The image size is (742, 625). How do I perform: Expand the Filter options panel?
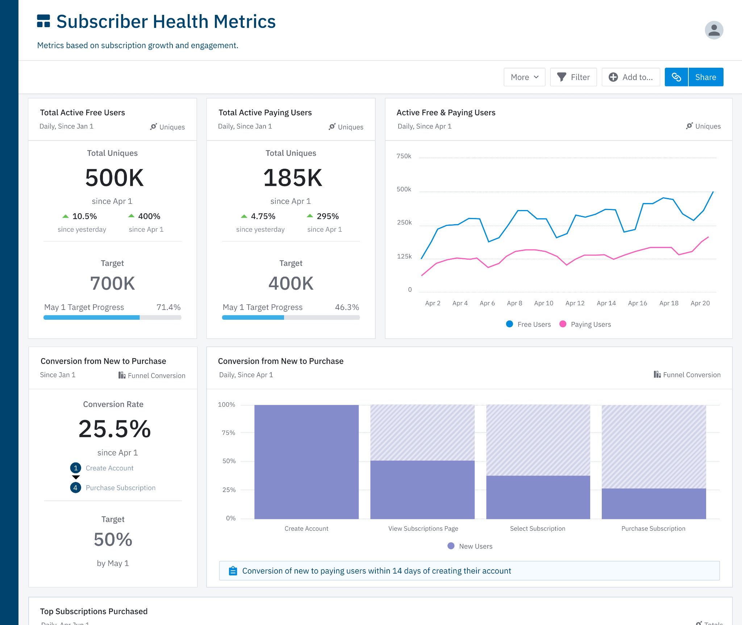(573, 77)
